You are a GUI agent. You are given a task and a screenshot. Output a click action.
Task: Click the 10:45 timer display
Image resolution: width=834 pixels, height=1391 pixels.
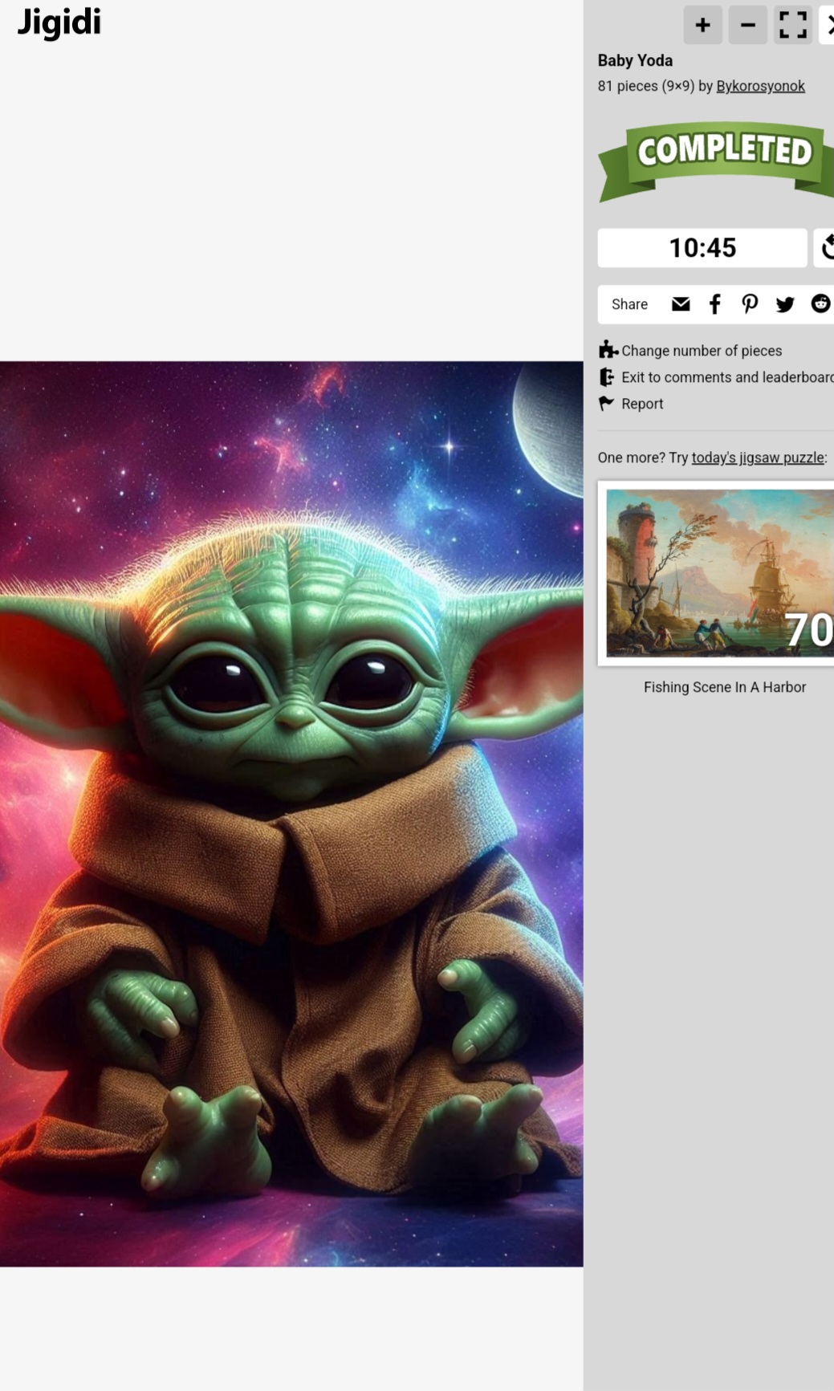click(x=702, y=247)
